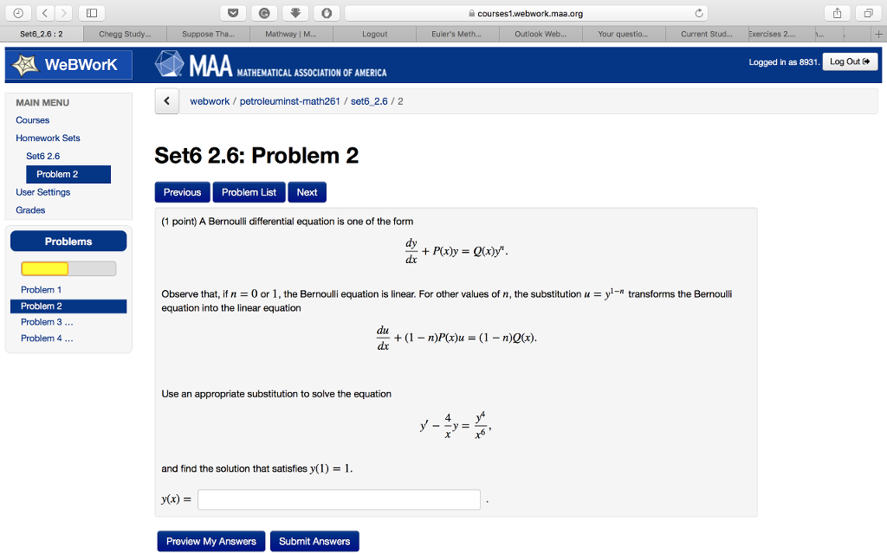Screen dimensions: 887x554
Task: Switch to the Mathway tab
Action: [x=291, y=34]
